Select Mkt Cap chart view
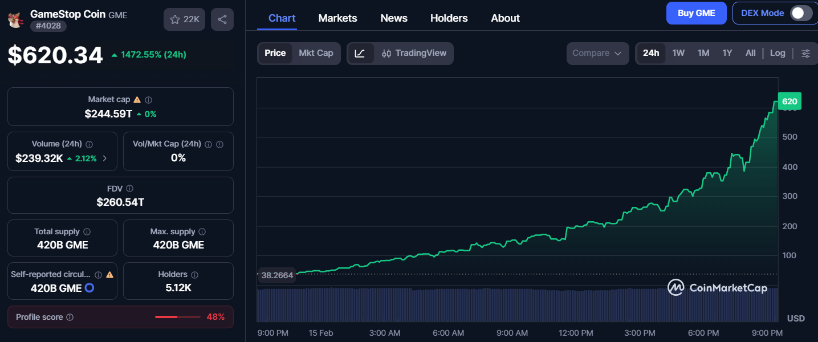 (316, 53)
